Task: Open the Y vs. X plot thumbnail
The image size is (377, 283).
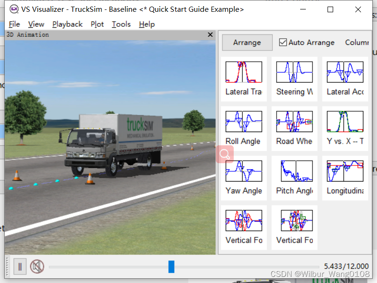Action: pos(345,128)
